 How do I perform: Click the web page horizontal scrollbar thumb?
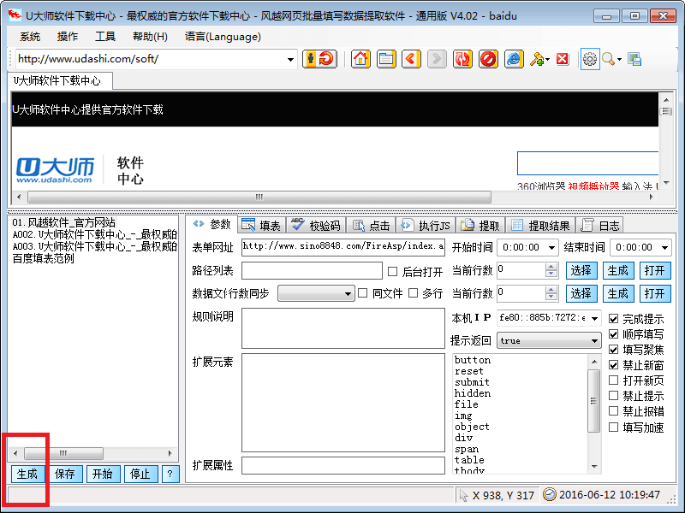(259, 198)
